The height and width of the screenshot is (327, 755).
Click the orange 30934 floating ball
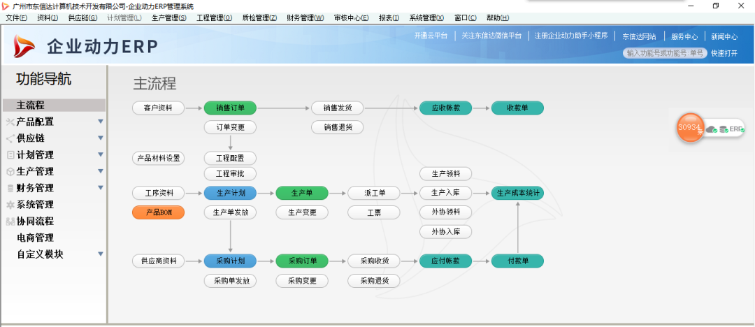(689, 127)
